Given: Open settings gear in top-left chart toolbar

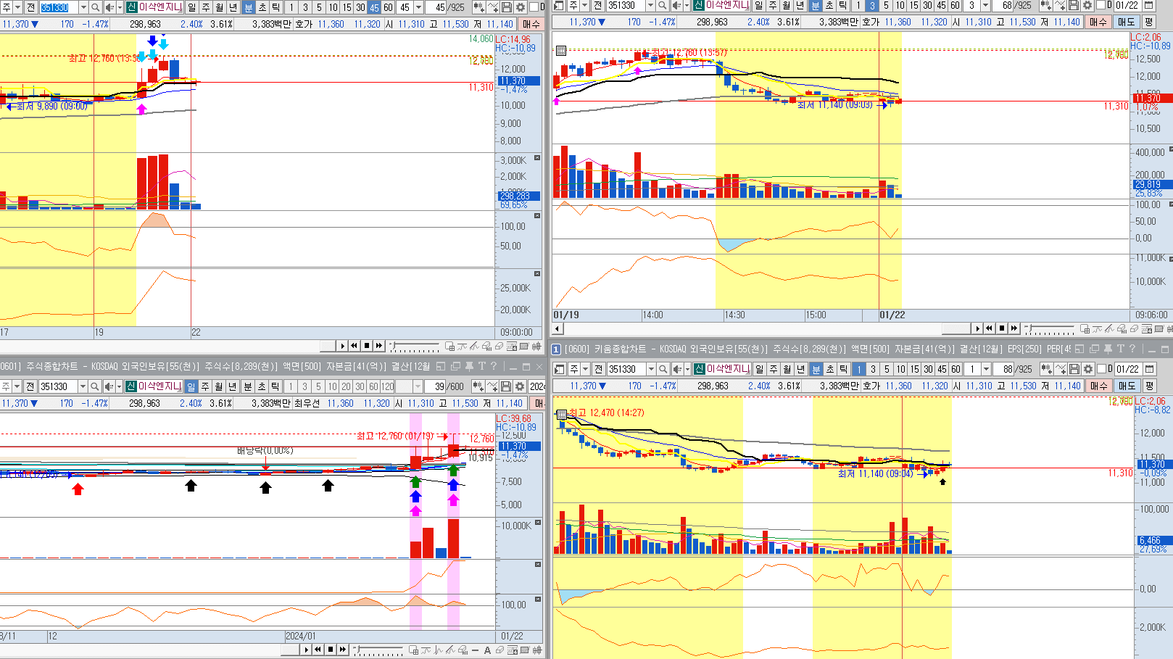Looking at the screenshot, I should 520,7.
